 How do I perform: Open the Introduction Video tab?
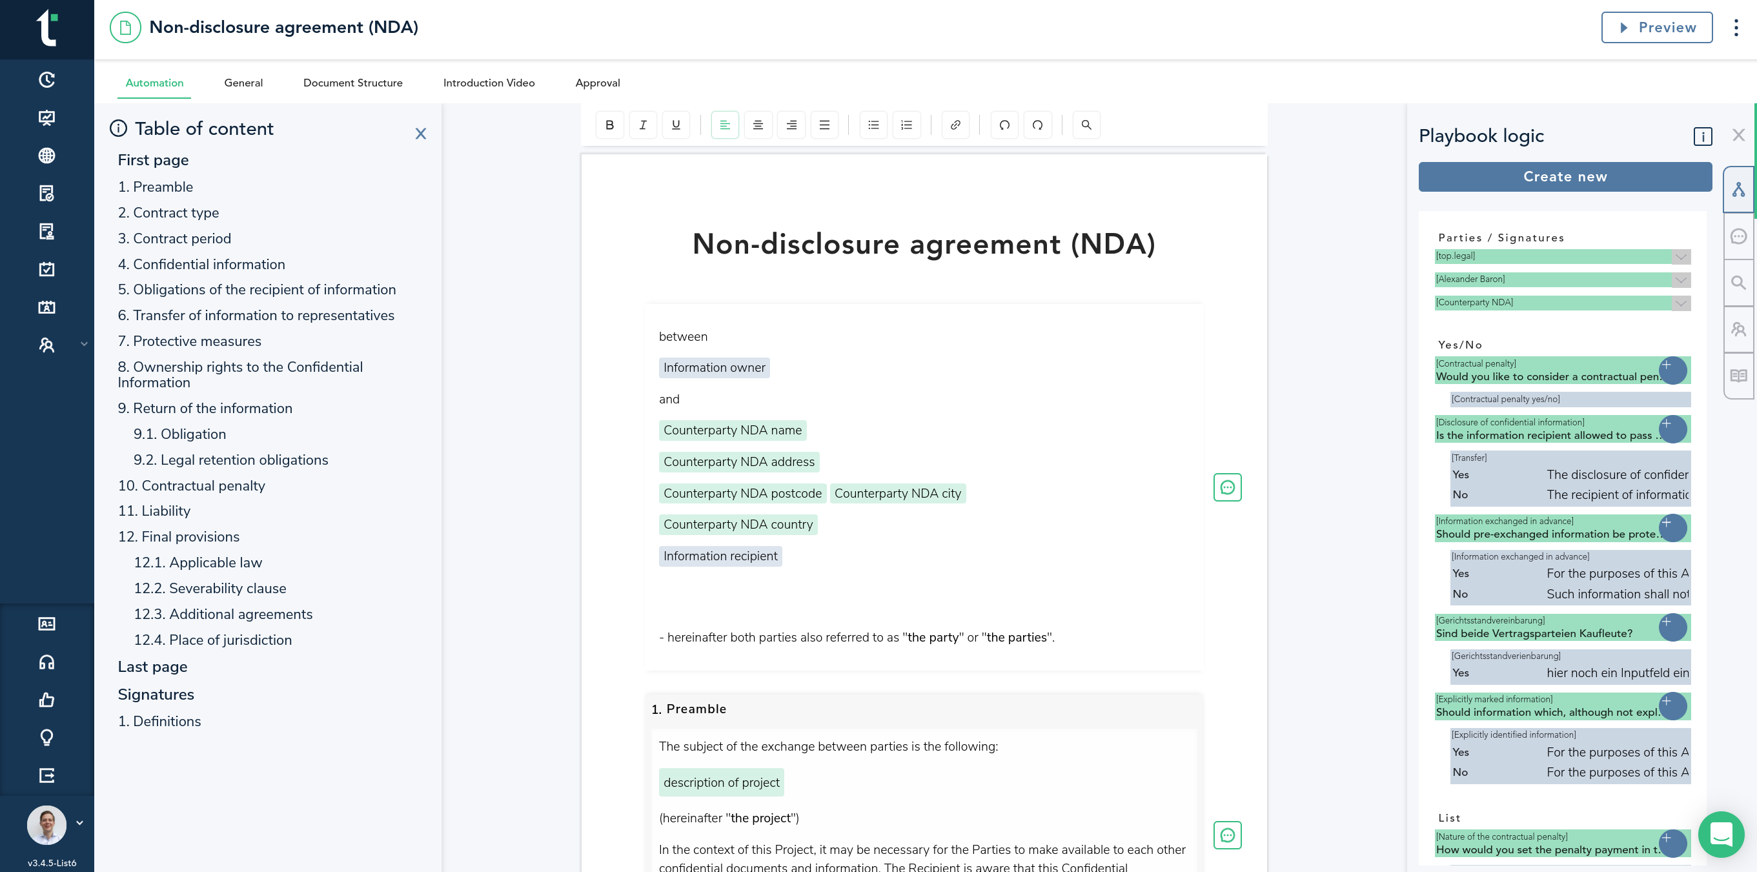pos(489,83)
